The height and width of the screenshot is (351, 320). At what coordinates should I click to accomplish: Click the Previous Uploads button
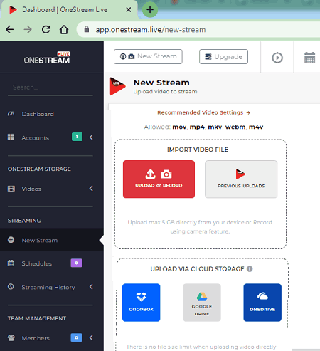click(x=241, y=179)
